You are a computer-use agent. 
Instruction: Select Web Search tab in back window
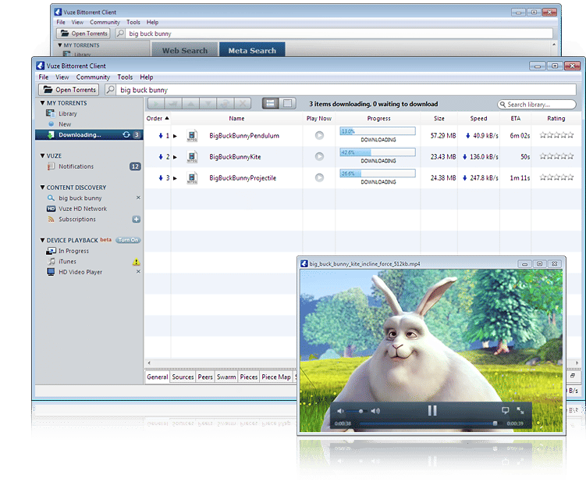point(185,51)
